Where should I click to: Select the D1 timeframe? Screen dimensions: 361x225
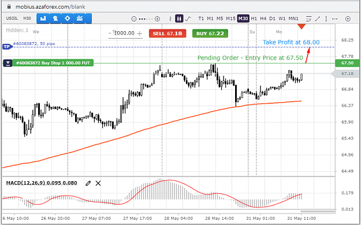273,18
